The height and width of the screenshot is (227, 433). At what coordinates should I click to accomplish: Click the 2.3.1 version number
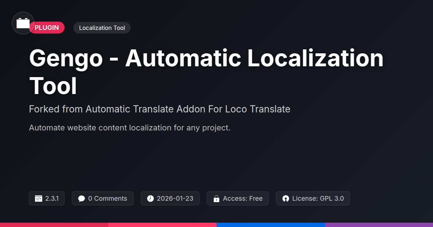pos(52,199)
